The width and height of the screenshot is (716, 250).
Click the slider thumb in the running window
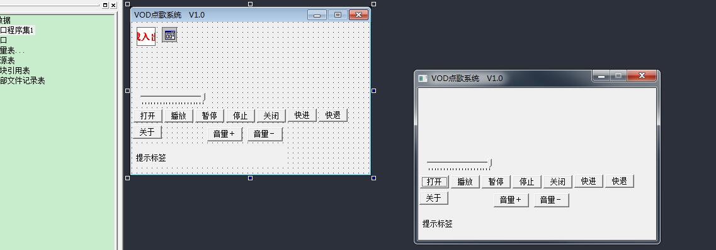(x=490, y=163)
